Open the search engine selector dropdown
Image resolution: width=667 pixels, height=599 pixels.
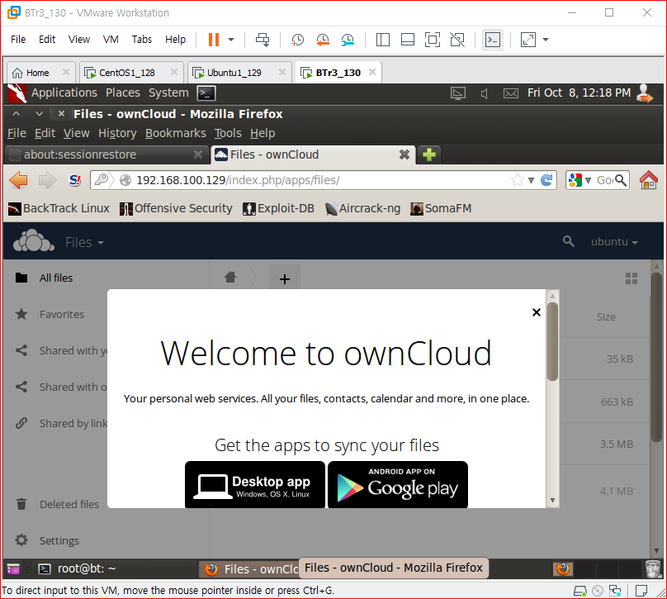pyautogui.click(x=579, y=180)
